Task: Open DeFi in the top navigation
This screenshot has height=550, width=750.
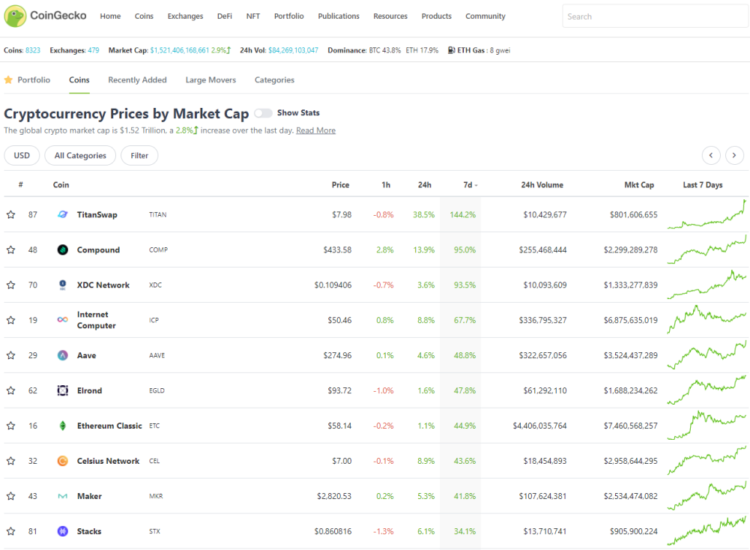Action: tap(224, 16)
